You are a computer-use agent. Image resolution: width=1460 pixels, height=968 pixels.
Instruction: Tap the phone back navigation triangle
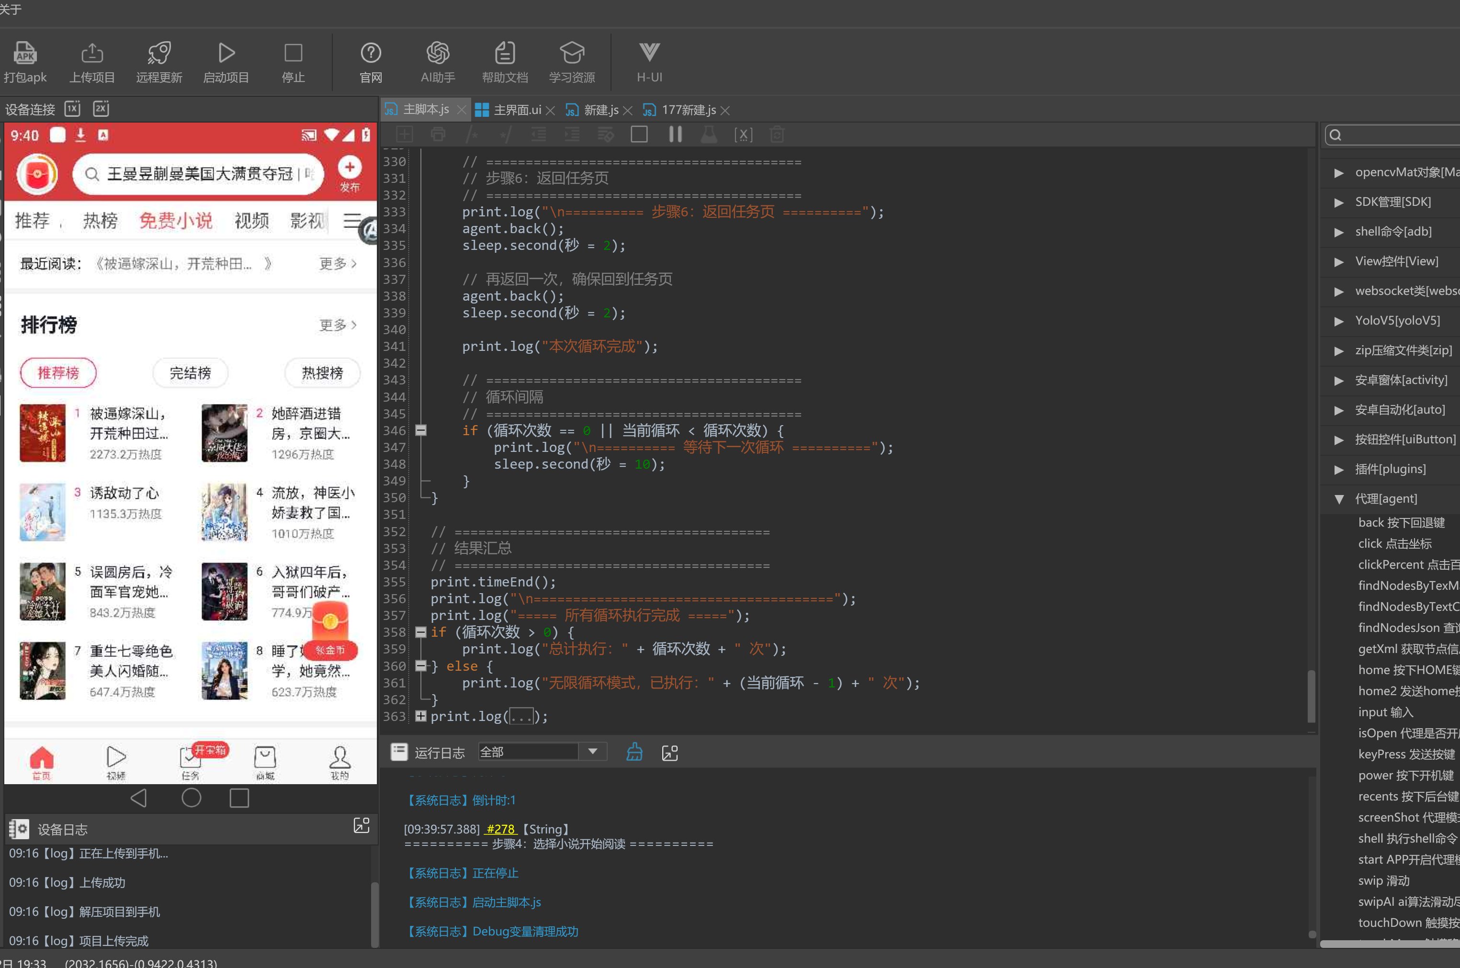139,798
